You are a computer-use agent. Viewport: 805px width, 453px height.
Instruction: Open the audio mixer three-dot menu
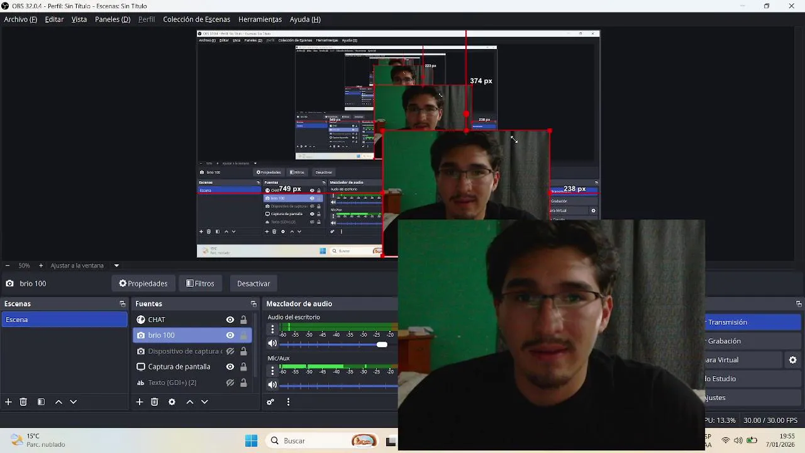click(x=288, y=402)
